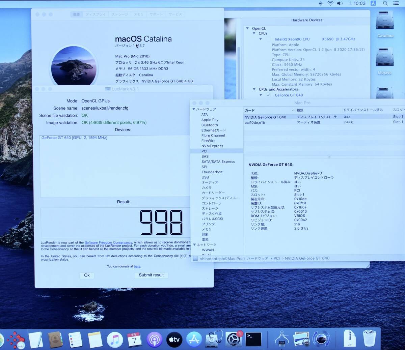Open Software Freedom Conservancy link

tap(108, 242)
